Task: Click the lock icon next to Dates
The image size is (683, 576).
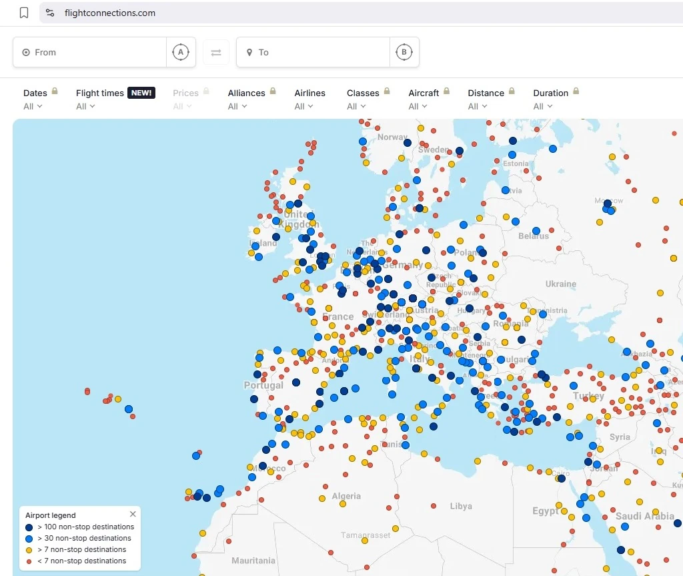Action: (x=55, y=91)
